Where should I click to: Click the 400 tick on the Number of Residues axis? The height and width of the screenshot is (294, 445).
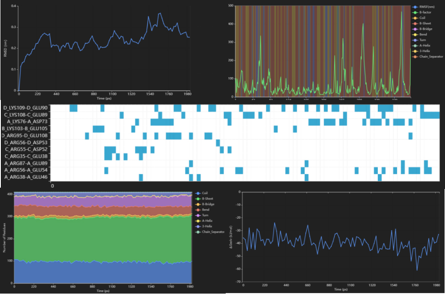pyautogui.click(x=10, y=194)
